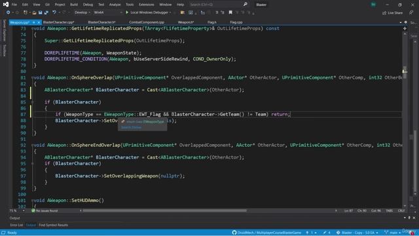This screenshot has width=419, height=236.
Task: Switch to the BlasterCharacter.h tab
Action: [101, 22]
